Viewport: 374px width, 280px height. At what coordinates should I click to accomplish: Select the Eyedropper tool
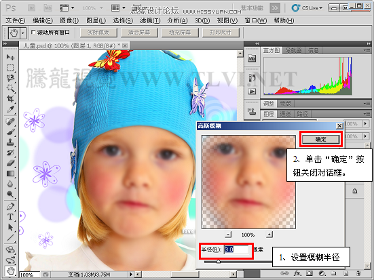click(10, 109)
